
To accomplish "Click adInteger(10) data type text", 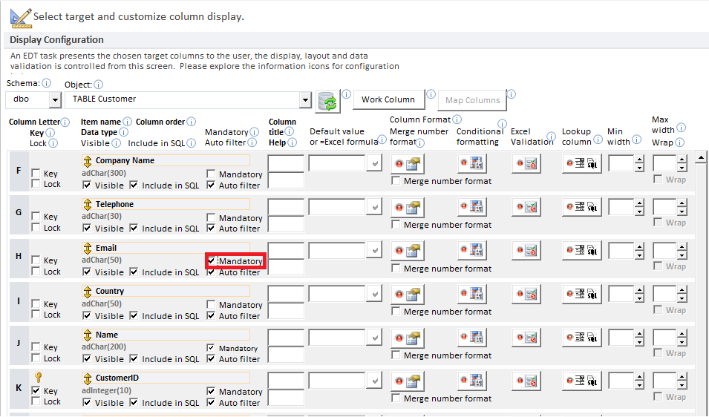I will point(106,390).
